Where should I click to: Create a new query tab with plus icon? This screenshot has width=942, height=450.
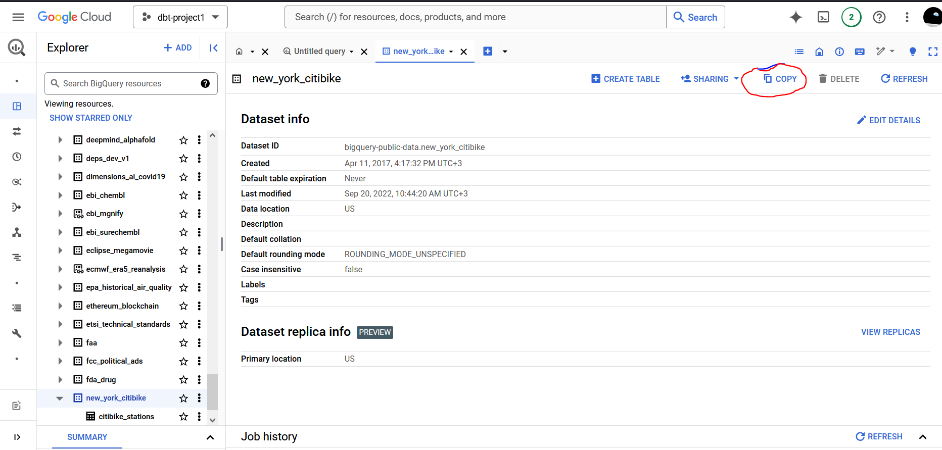pyautogui.click(x=488, y=51)
